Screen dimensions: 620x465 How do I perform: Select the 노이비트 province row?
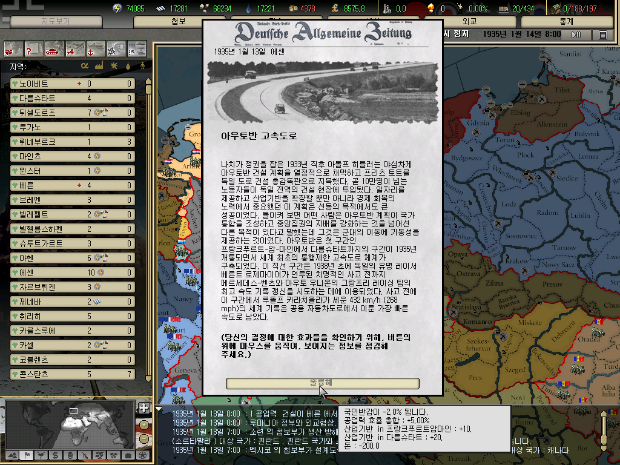[x=73, y=84]
